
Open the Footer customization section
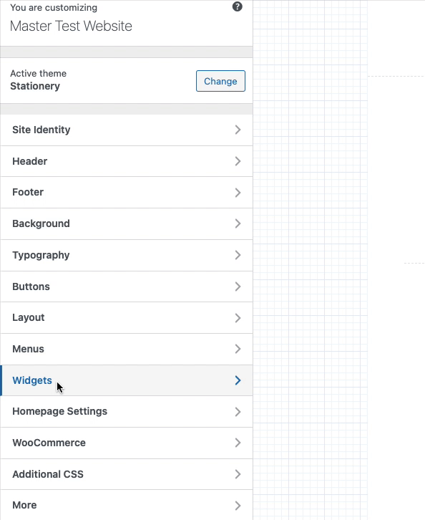click(126, 193)
